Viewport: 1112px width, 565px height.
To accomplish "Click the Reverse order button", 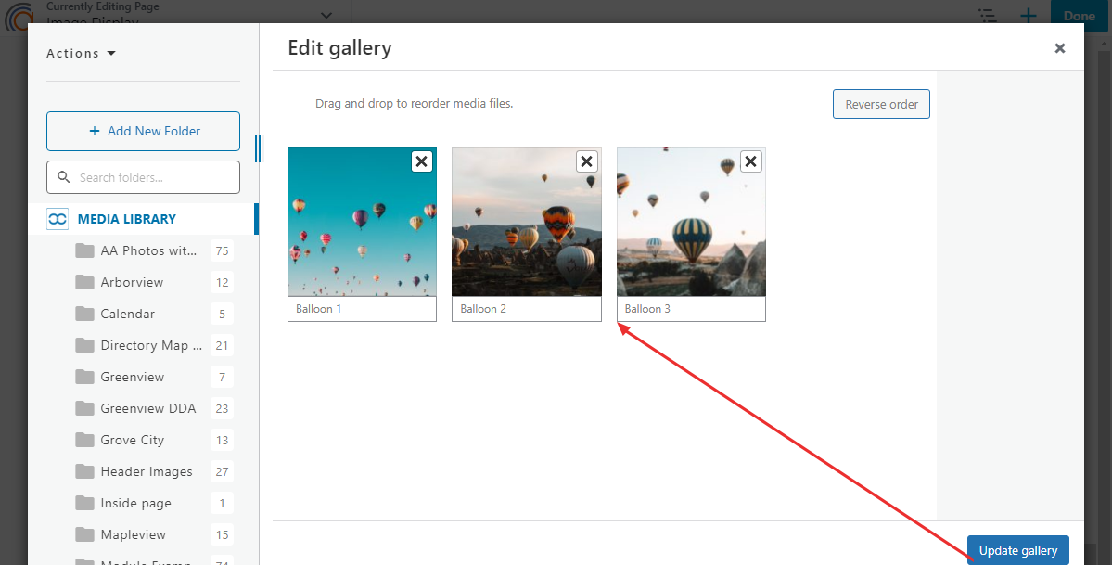I will click(x=881, y=104).
